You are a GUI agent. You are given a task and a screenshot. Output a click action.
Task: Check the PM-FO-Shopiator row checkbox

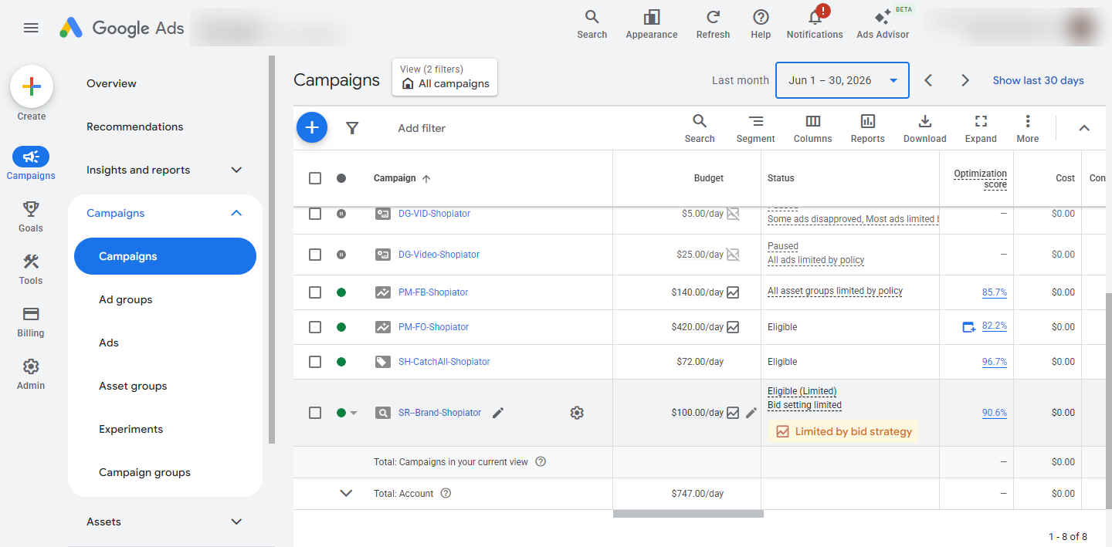coord(315,327)
